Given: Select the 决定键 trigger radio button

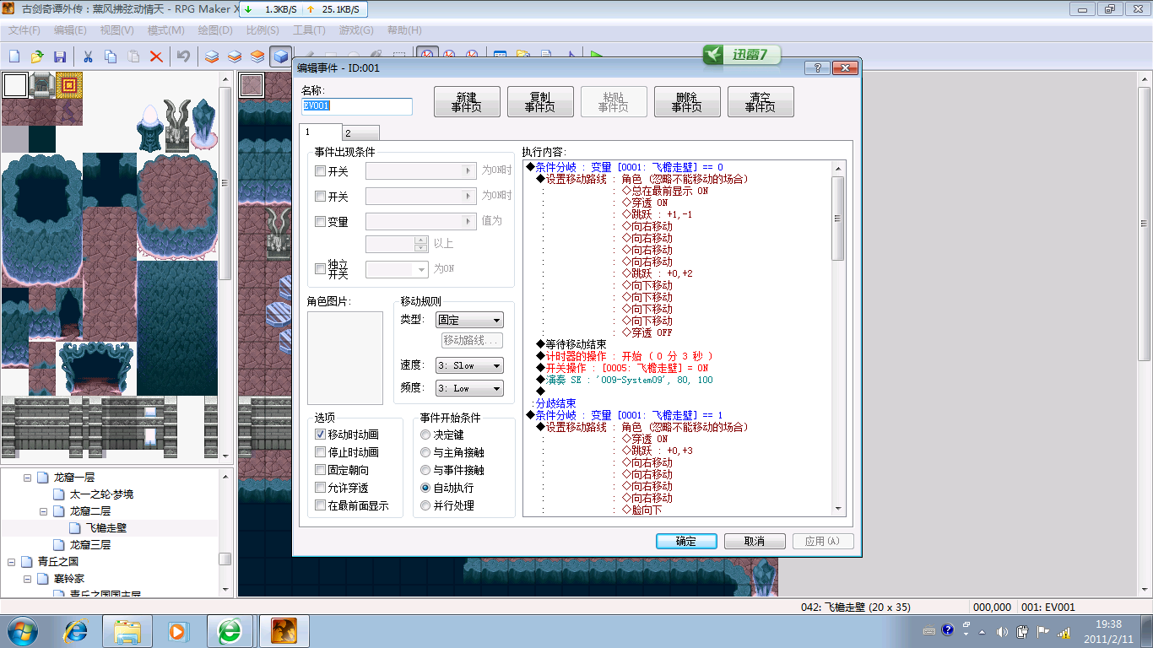Looking at the screenshot, I should click(425, 435).
